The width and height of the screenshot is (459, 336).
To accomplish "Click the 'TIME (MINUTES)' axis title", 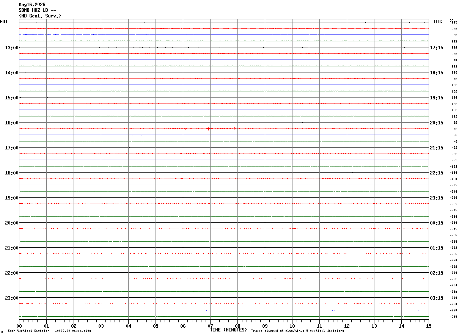I will (x=228, y=330).
